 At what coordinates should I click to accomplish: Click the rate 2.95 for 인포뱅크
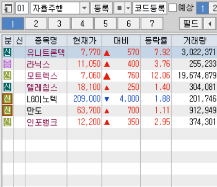click(162, 122)
